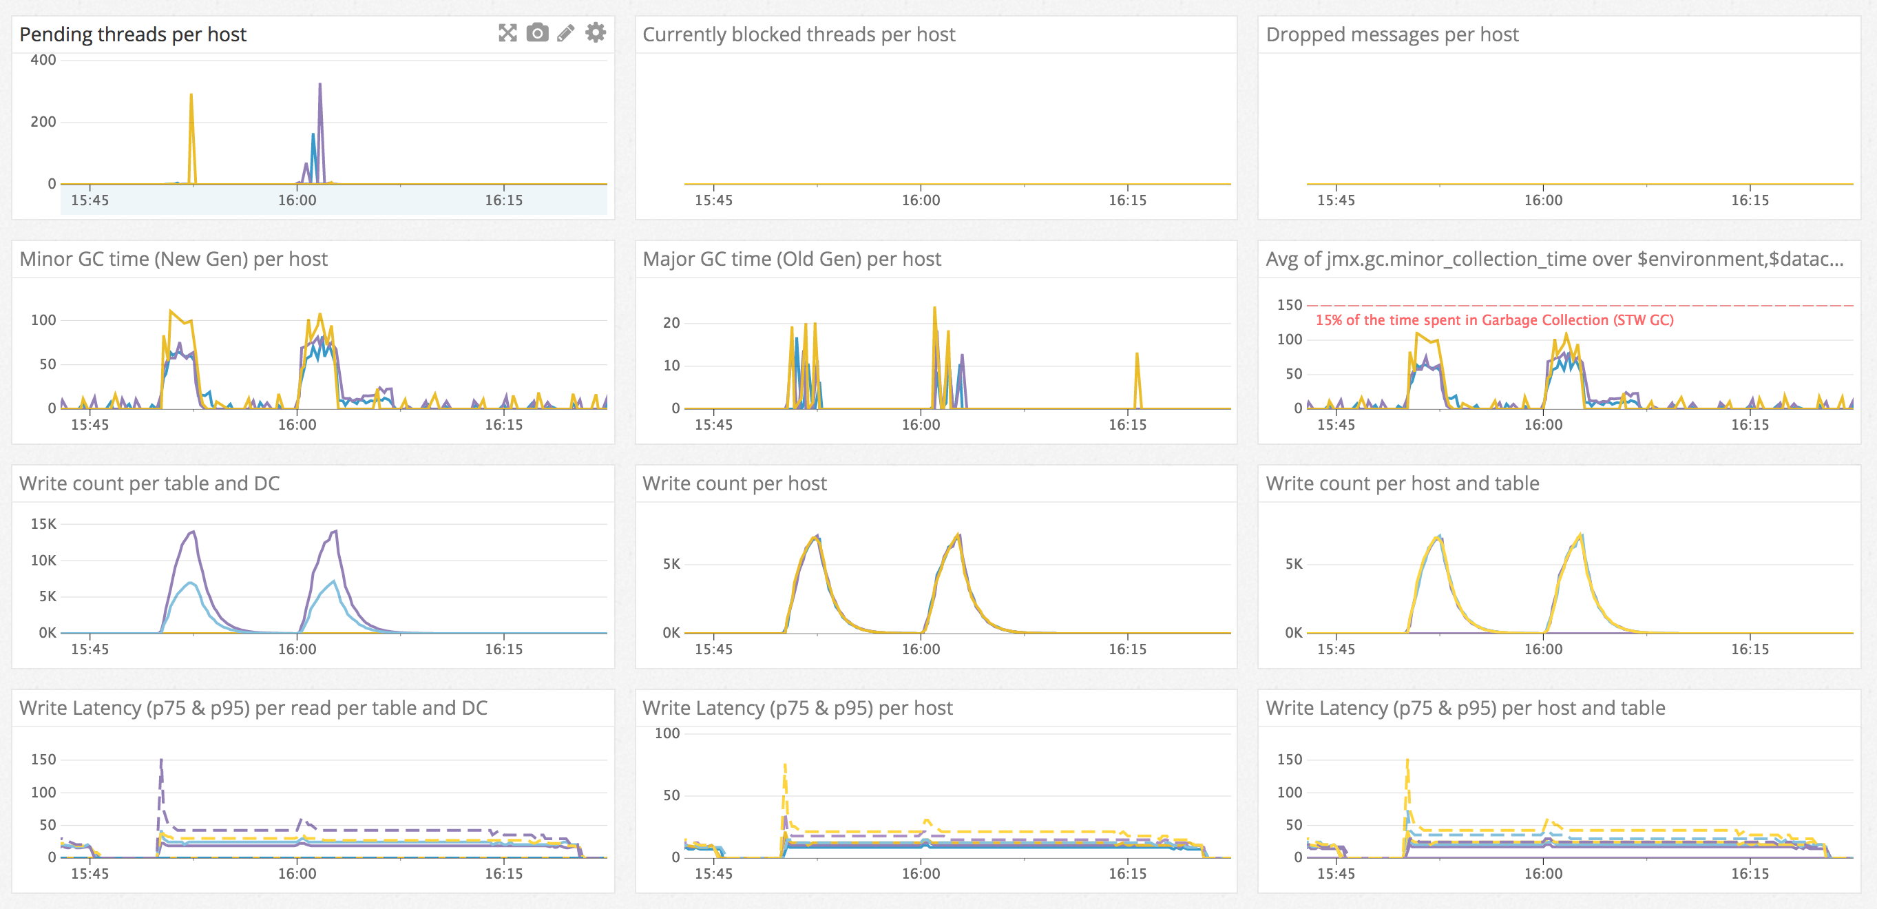Screen dimensions: 1877x909
Task: Click the red 15% time in Garbage Collection label
Action: [x=1493, y=320]
